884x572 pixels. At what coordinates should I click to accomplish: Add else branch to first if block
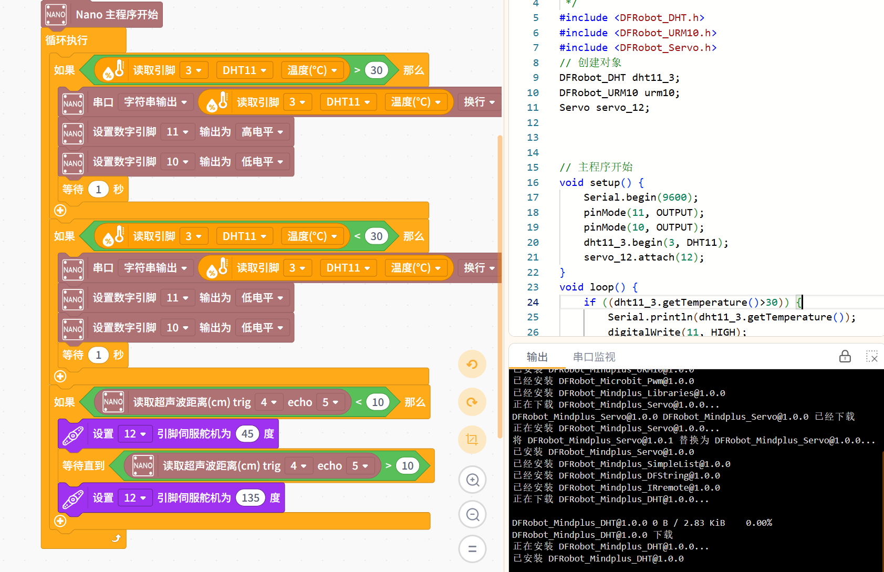pyautogui.click(x=60, y=211)
